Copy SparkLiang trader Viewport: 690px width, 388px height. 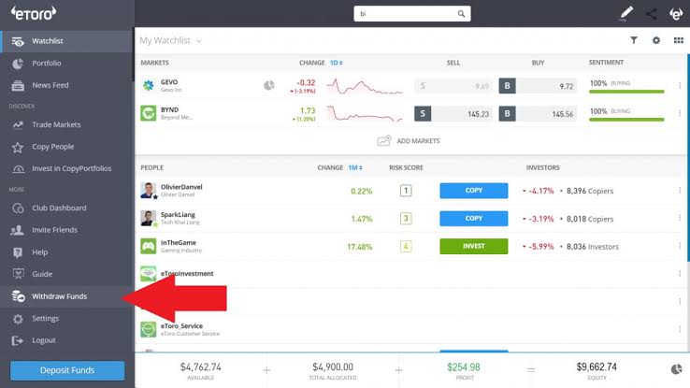[473, 218]
